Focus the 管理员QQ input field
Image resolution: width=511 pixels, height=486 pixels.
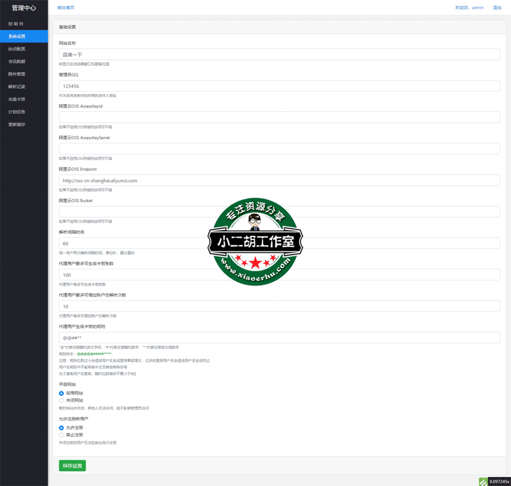pyautogui.click(x=279, y=86)
